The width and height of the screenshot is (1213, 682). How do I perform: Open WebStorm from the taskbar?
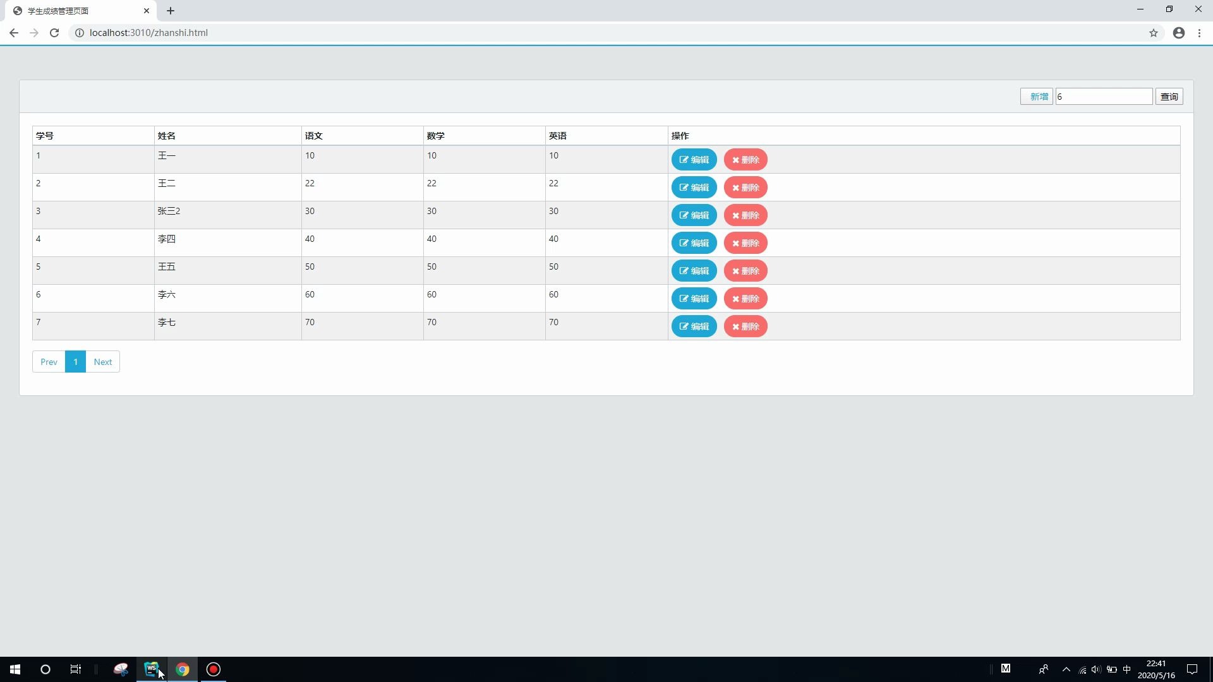coord(151,669)
